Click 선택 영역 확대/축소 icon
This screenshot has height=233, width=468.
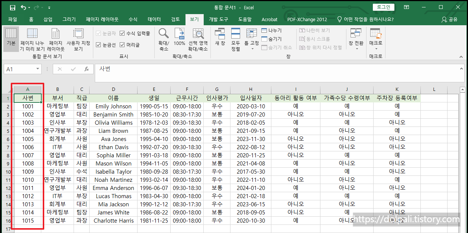coord(198,39)
